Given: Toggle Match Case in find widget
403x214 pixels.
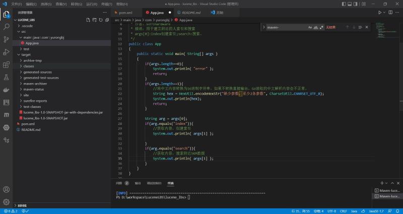Looking at the screenshot, I should pyautogui.click(x=310, y=27).
